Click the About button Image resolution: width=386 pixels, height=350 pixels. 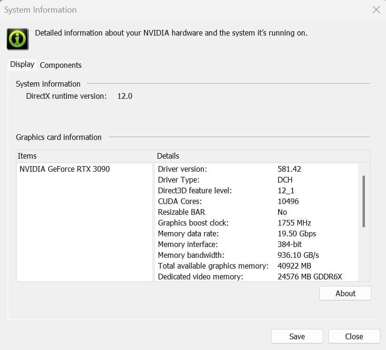point(345,293)
